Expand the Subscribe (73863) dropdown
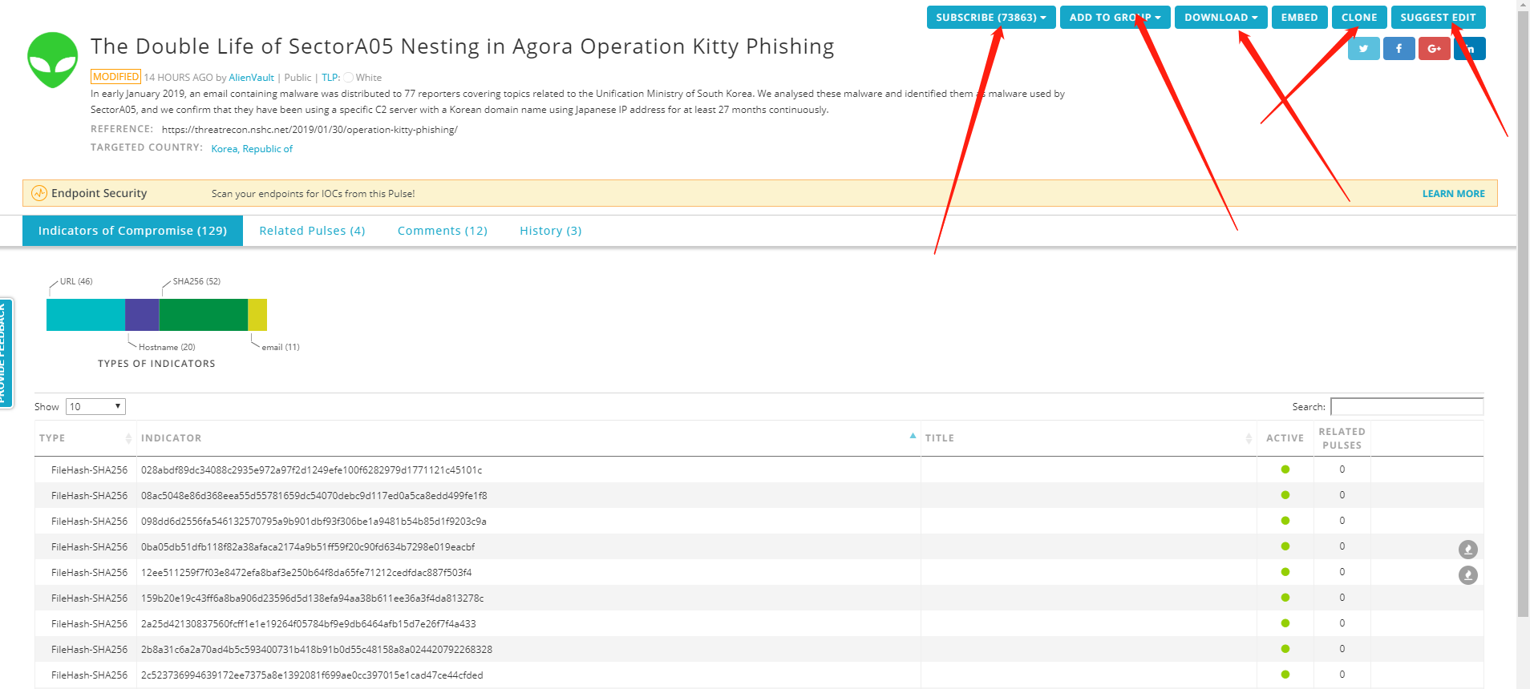This screenshot has width=1530, height=689. click(x=991, y=18)
